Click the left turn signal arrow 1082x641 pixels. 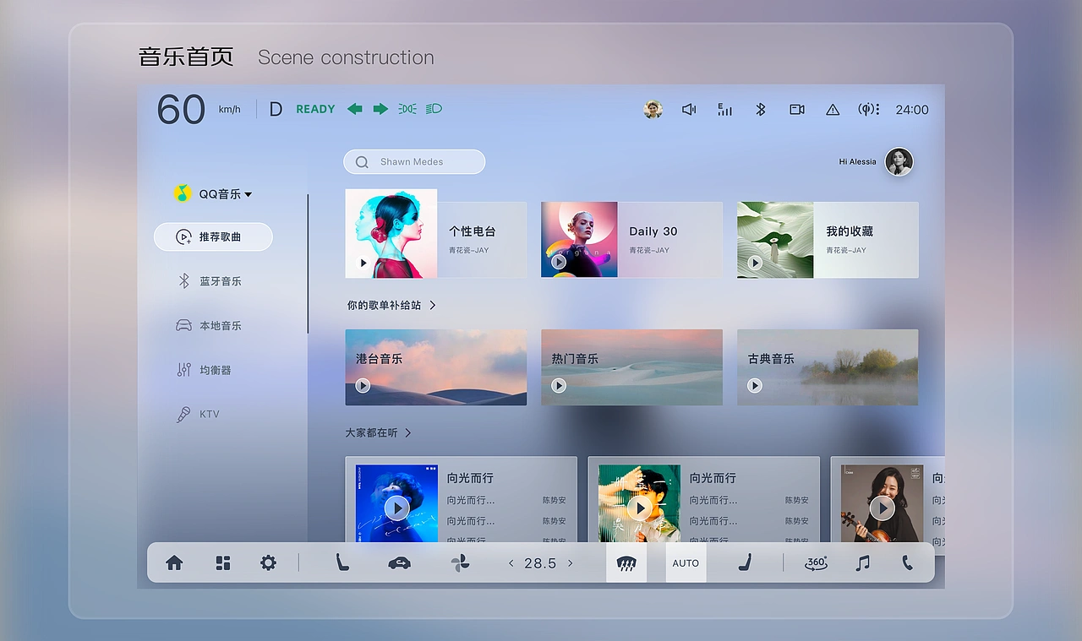pos(355,109)
